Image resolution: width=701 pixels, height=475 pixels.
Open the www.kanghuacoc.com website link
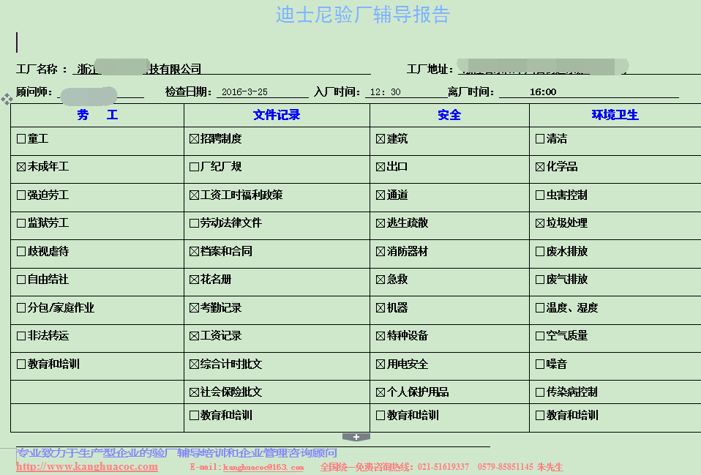pyautogui.click(x=87, y=466)
